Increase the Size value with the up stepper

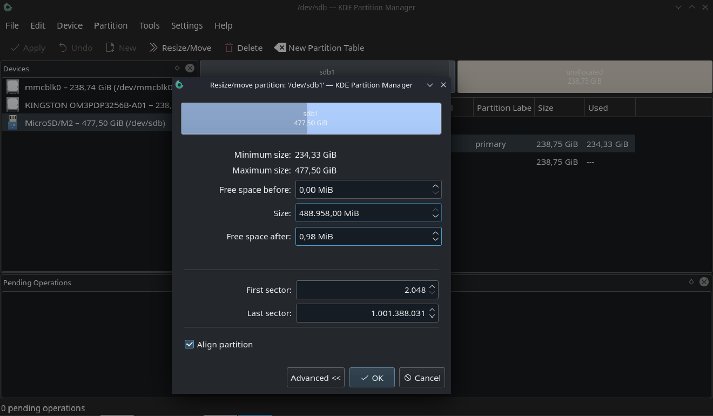[x=435, y=209]
